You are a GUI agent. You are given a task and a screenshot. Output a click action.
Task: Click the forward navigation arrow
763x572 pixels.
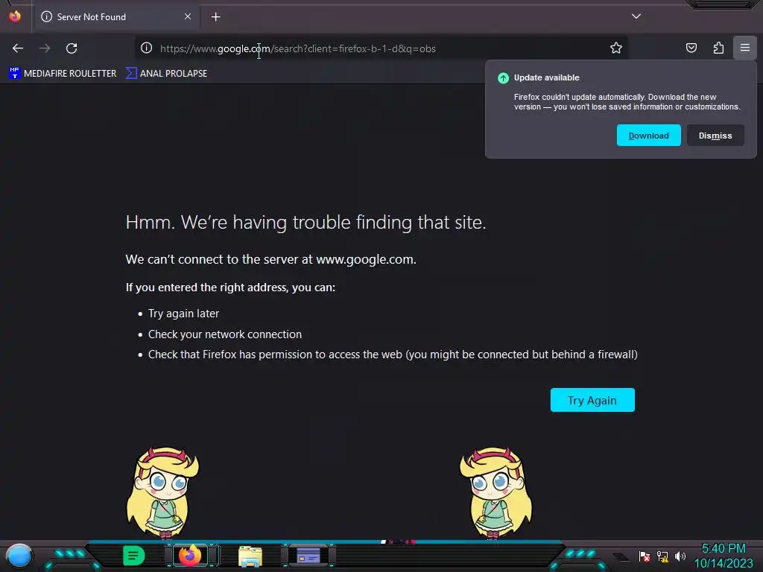pos(45,48)
